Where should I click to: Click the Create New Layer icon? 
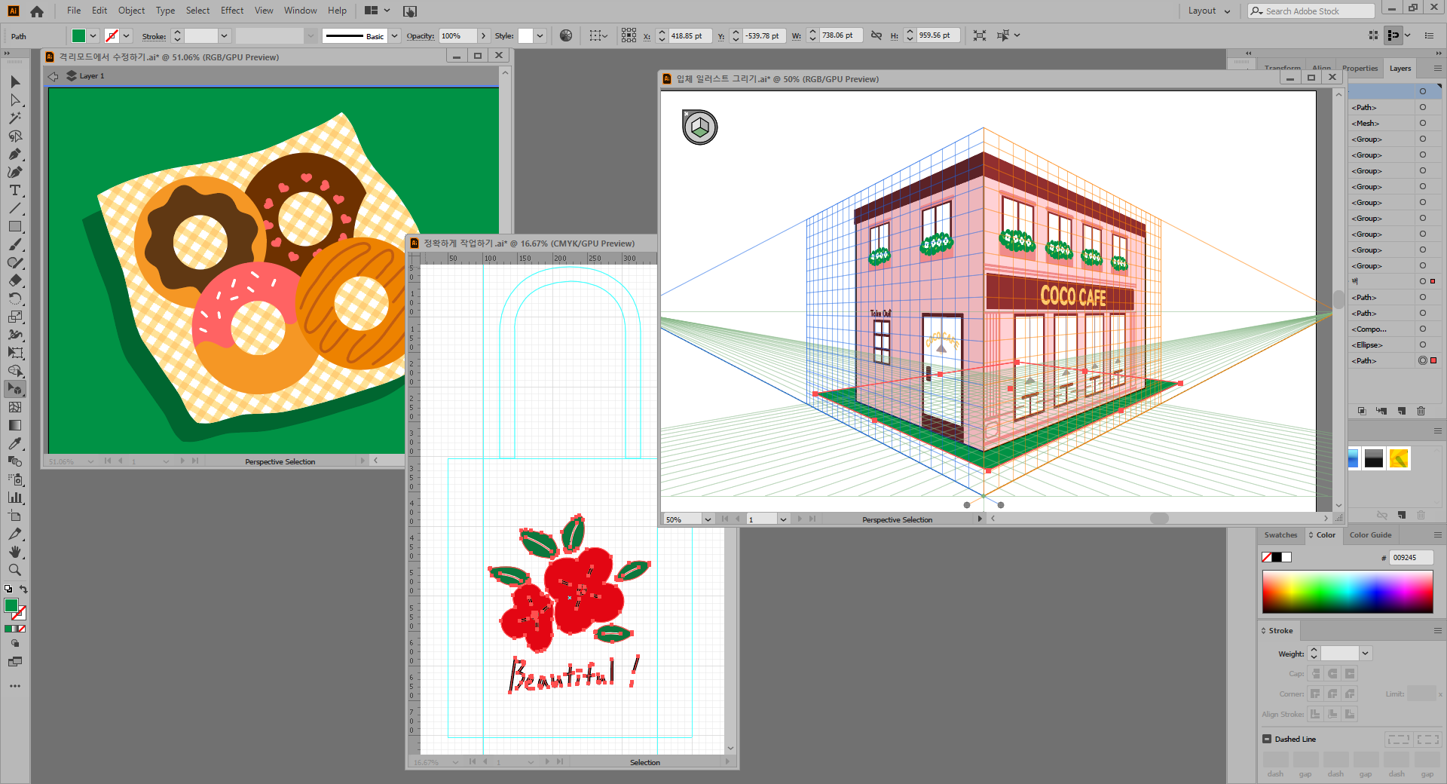[x=1401, y=411]
